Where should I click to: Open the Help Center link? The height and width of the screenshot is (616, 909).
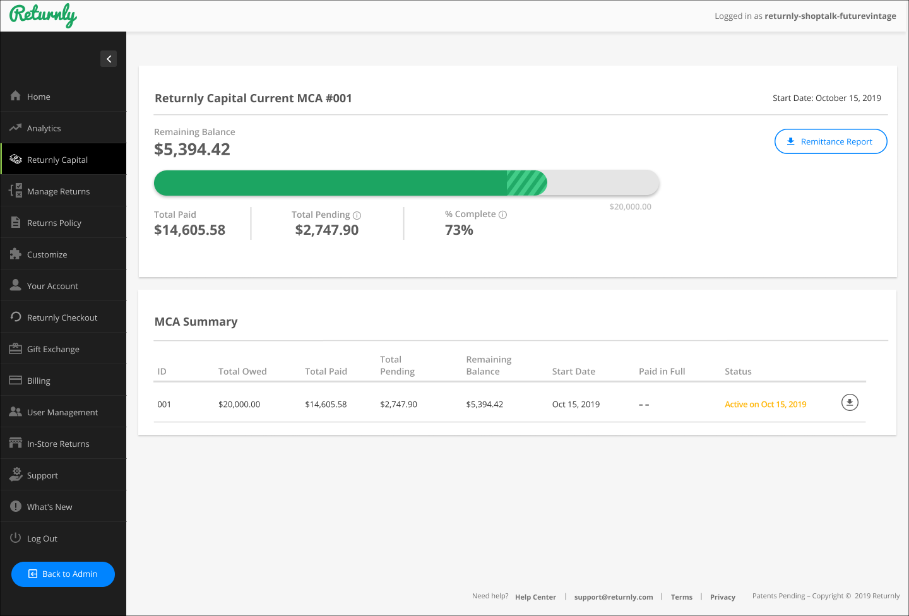(535, 597)
